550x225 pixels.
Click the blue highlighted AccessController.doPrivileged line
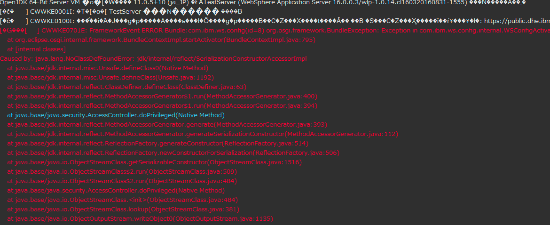pos(116,115)
